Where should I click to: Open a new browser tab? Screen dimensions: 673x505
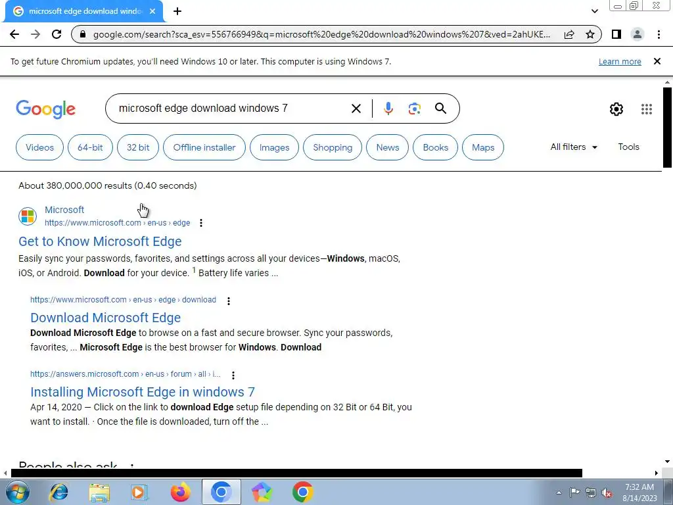point(177,11)
